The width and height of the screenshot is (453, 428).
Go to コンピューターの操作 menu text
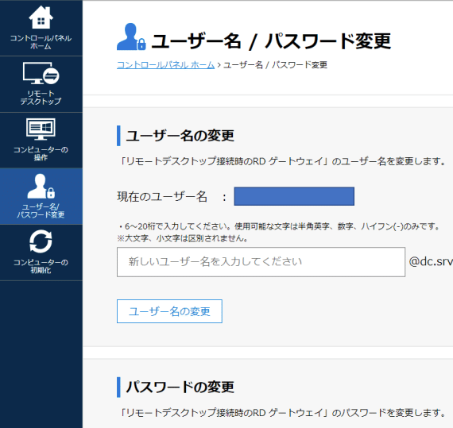41,153
